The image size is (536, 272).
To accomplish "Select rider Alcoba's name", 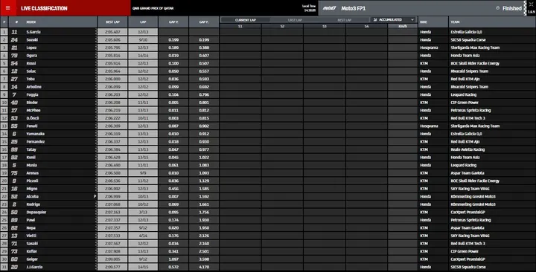I will [x=33, y=197].
